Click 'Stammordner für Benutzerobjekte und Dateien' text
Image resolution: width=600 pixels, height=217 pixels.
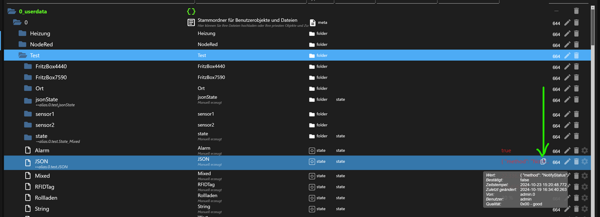click(247, 20)
